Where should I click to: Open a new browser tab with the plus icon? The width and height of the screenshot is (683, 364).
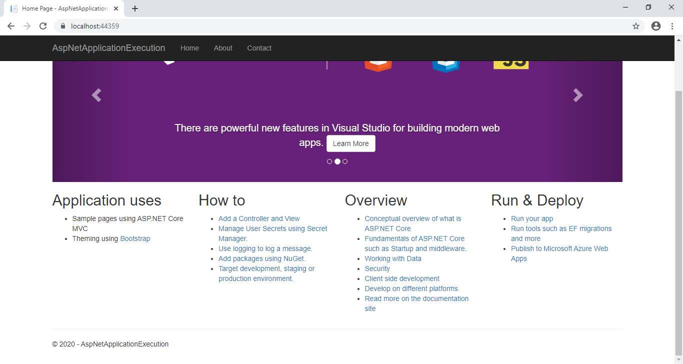(135, 7)
